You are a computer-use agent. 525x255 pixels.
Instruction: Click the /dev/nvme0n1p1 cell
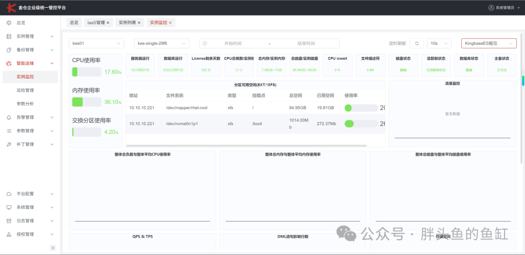(x=182, y=124)
